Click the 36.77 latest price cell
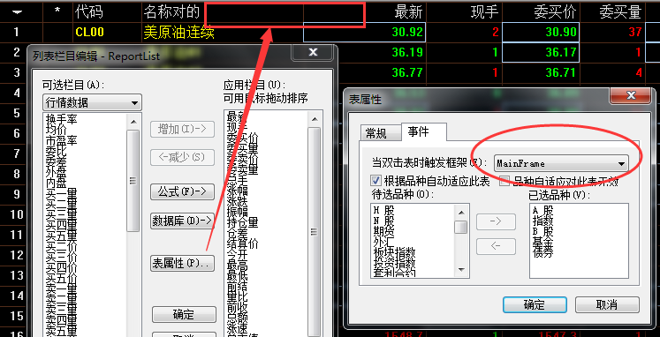660x337 pixels. (x=407, y=72)
